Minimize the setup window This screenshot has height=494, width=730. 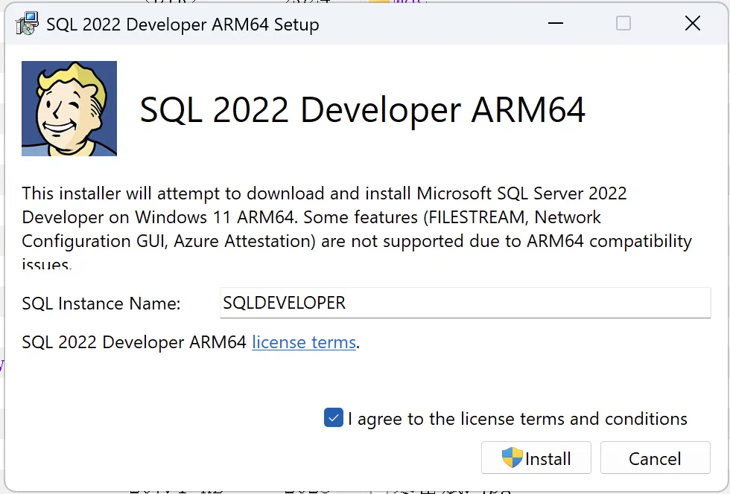coord(555,23)
